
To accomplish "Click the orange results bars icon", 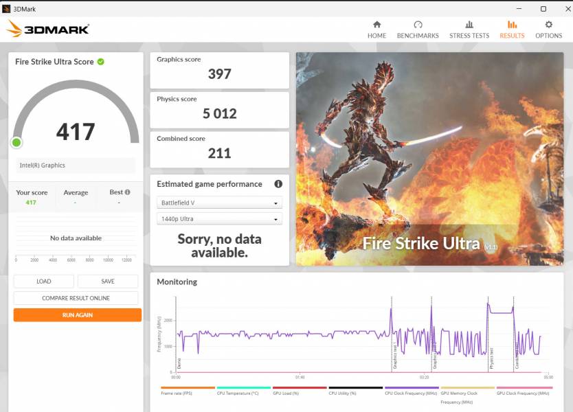I will (512, 25).
